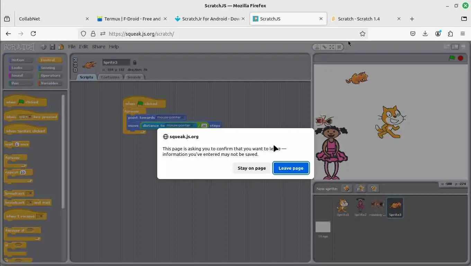Open the broadcast and wait message dropdown
This screenshot has height=266, width=471.
pyautogui.click(x=30, y=203)
